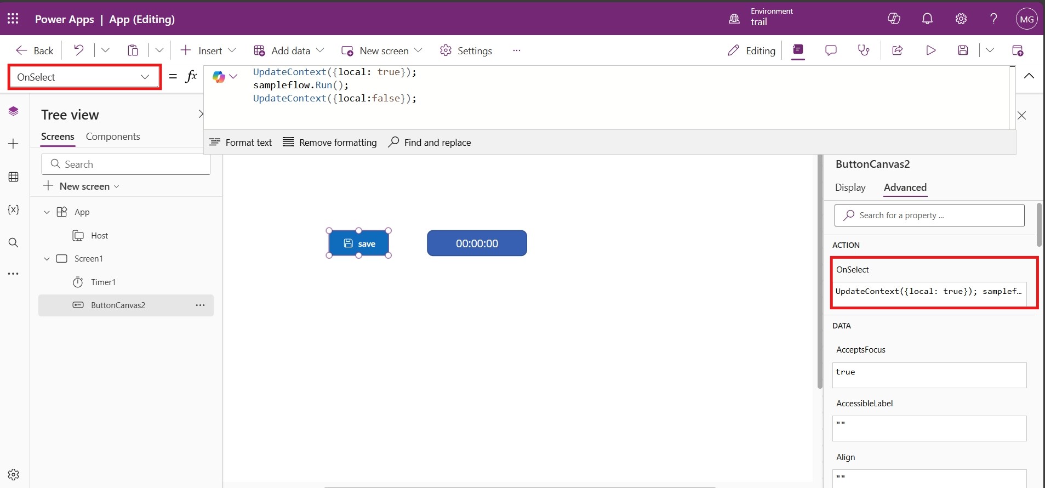Open Data pane in left sidebar

pos(14,177)
